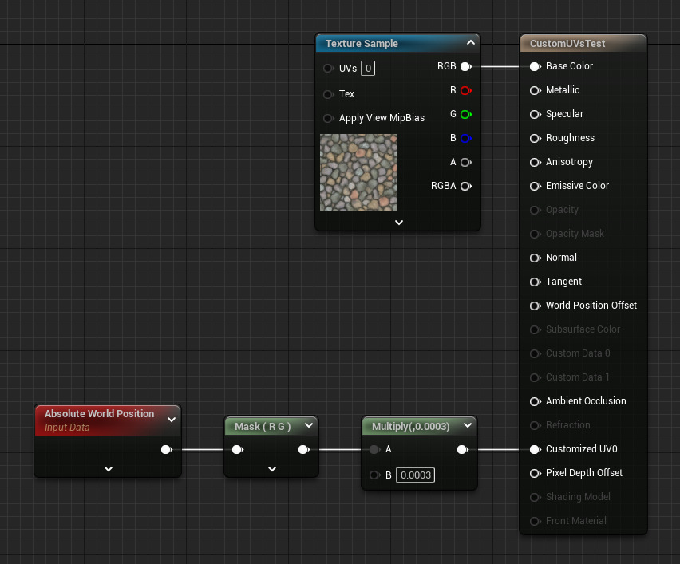
Task: Edit the UVs index field
Action: pyautogui.click(x=368, y=69)
